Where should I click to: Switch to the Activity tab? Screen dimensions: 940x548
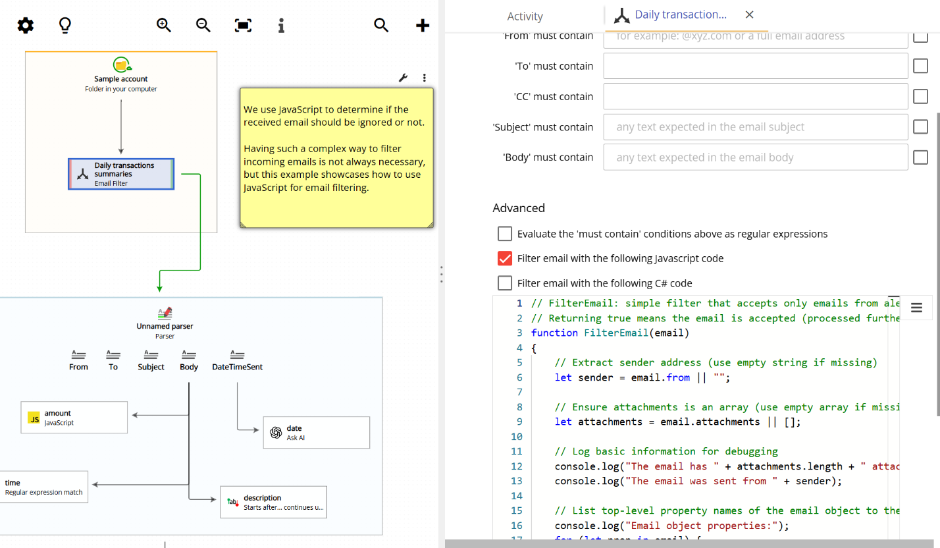pos(525,16)
